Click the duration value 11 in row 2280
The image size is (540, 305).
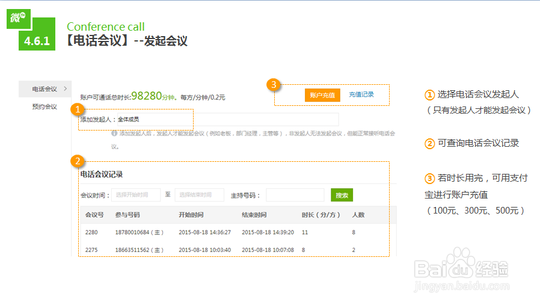pos(305,232)
